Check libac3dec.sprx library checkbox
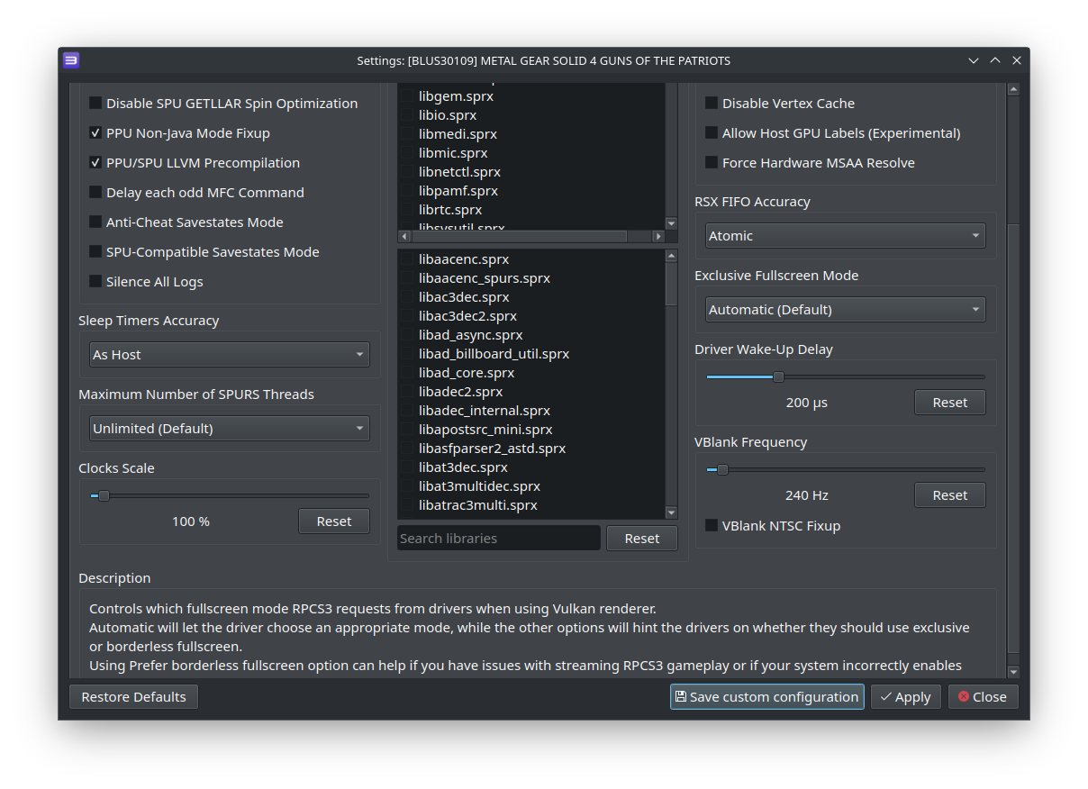The image size is (1088, 789). (408, 297)
